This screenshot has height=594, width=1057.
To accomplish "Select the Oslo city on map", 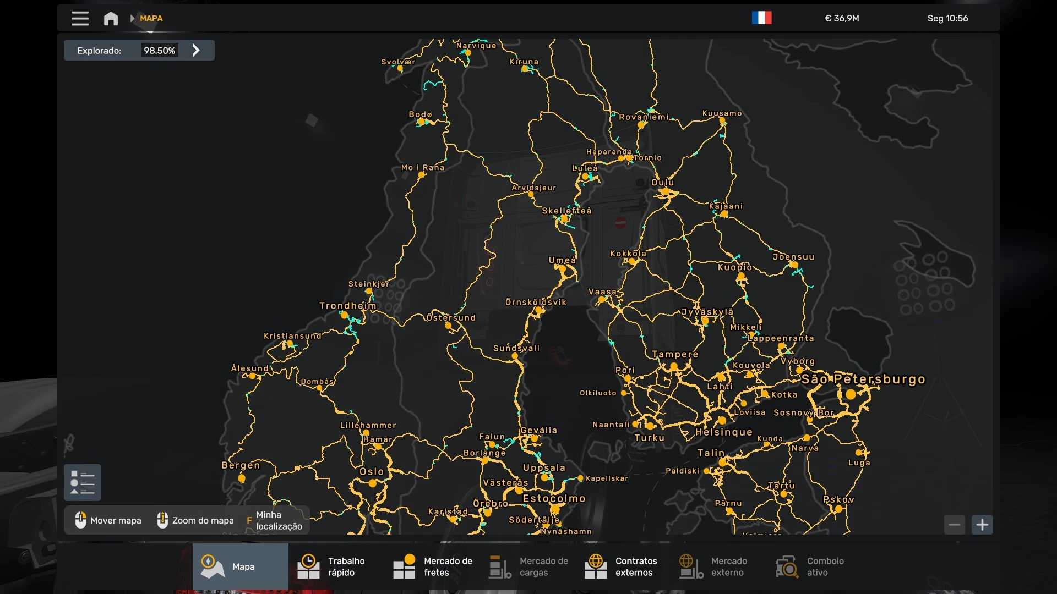I will tap(372, 483).
